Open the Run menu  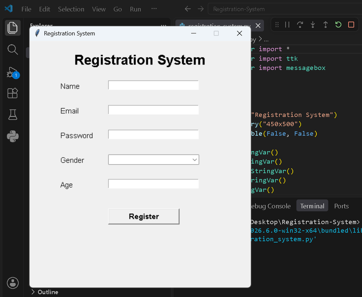click(x=135, y=9)
